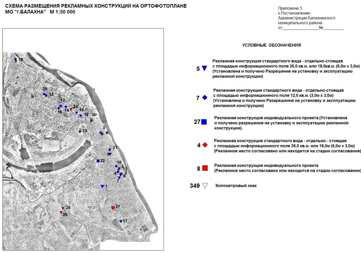Select legend red square beside number 8

point(205,169)
